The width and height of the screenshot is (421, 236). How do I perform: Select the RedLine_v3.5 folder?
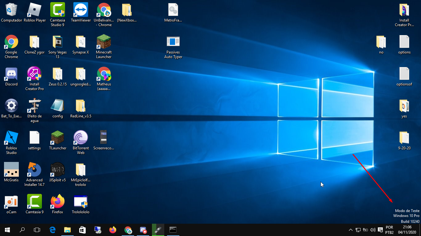[x=81, y=109]
